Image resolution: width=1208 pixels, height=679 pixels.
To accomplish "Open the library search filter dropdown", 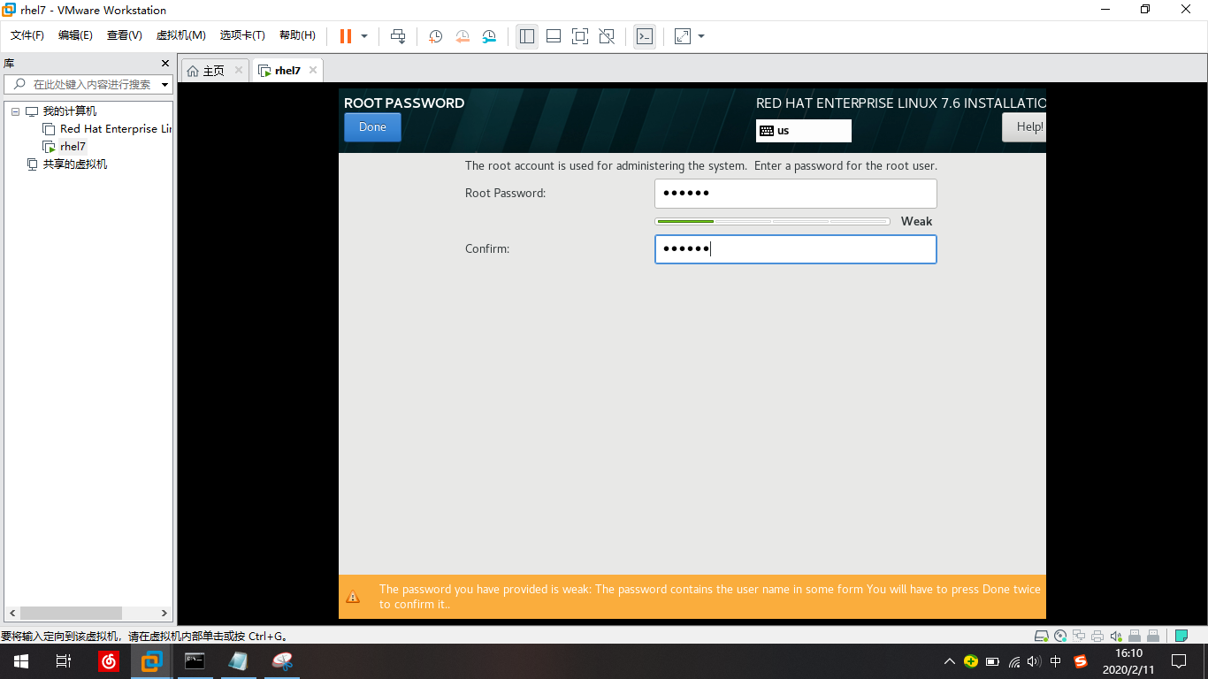I will 165,85.
